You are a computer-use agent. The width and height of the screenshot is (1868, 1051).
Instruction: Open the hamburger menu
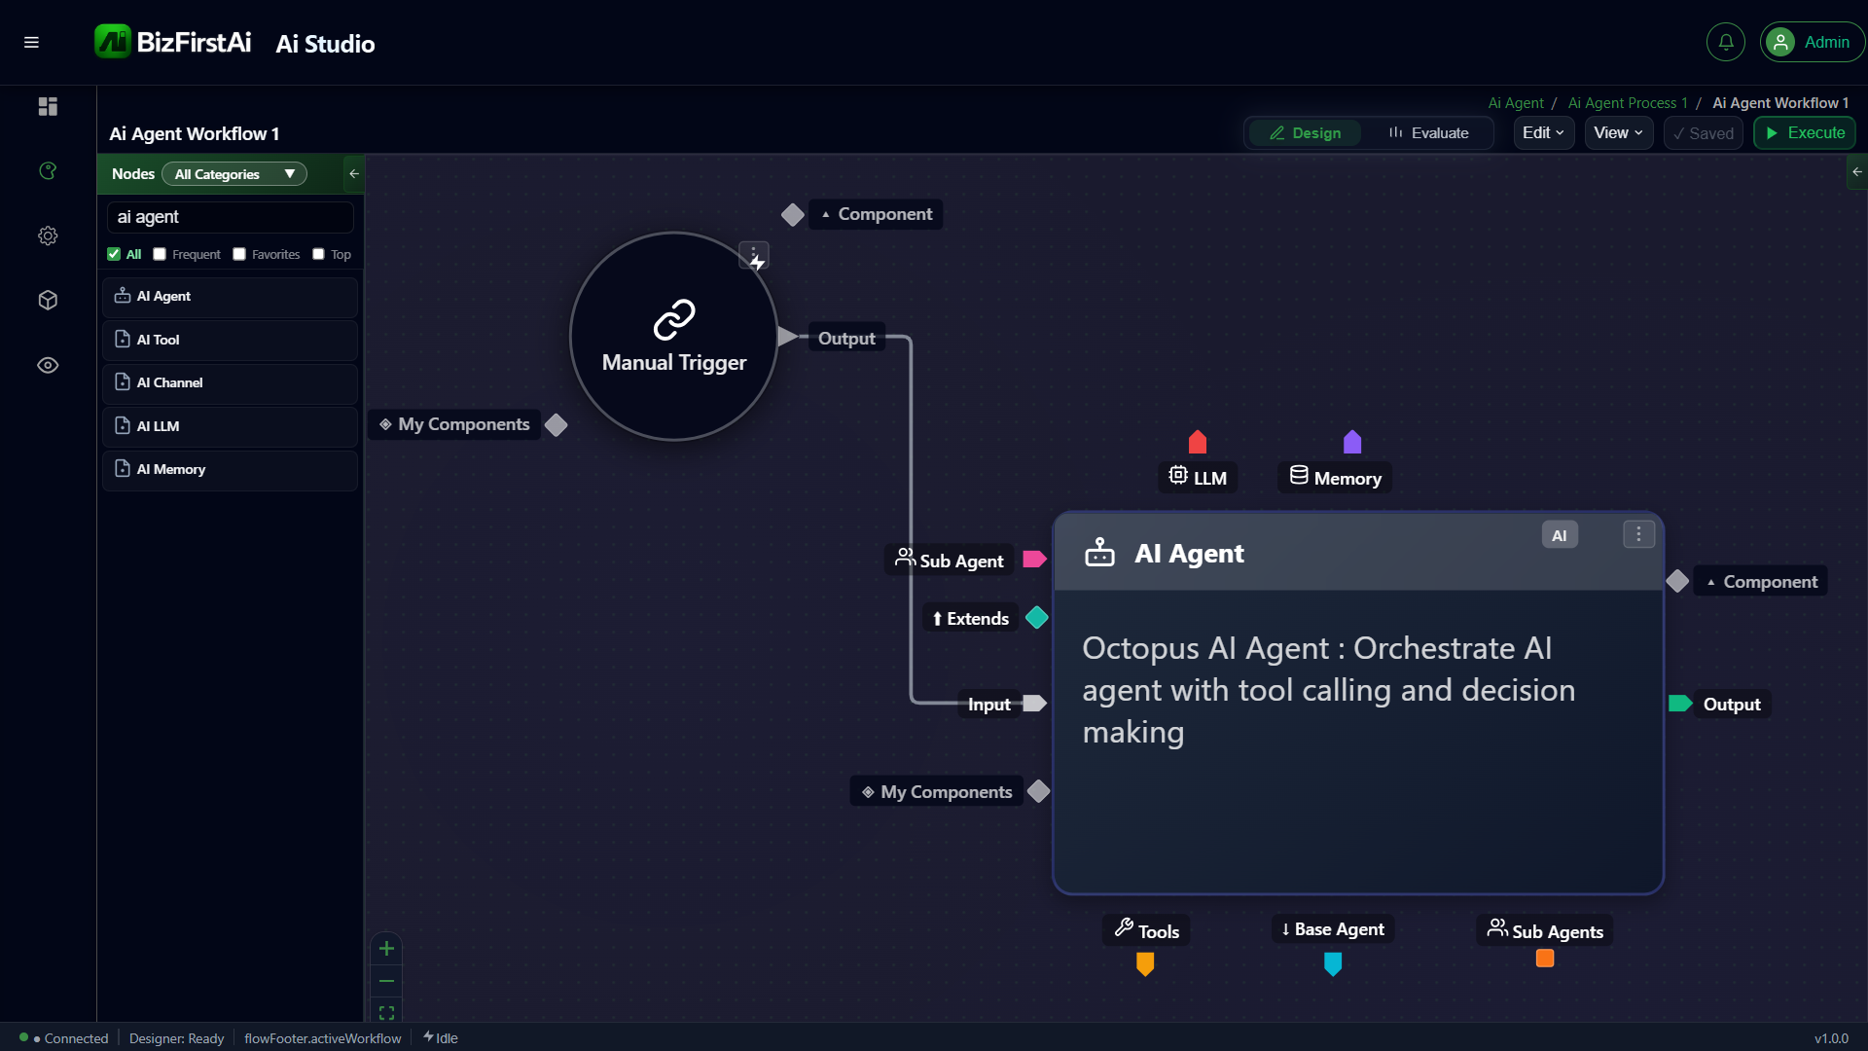coord(31,42)
